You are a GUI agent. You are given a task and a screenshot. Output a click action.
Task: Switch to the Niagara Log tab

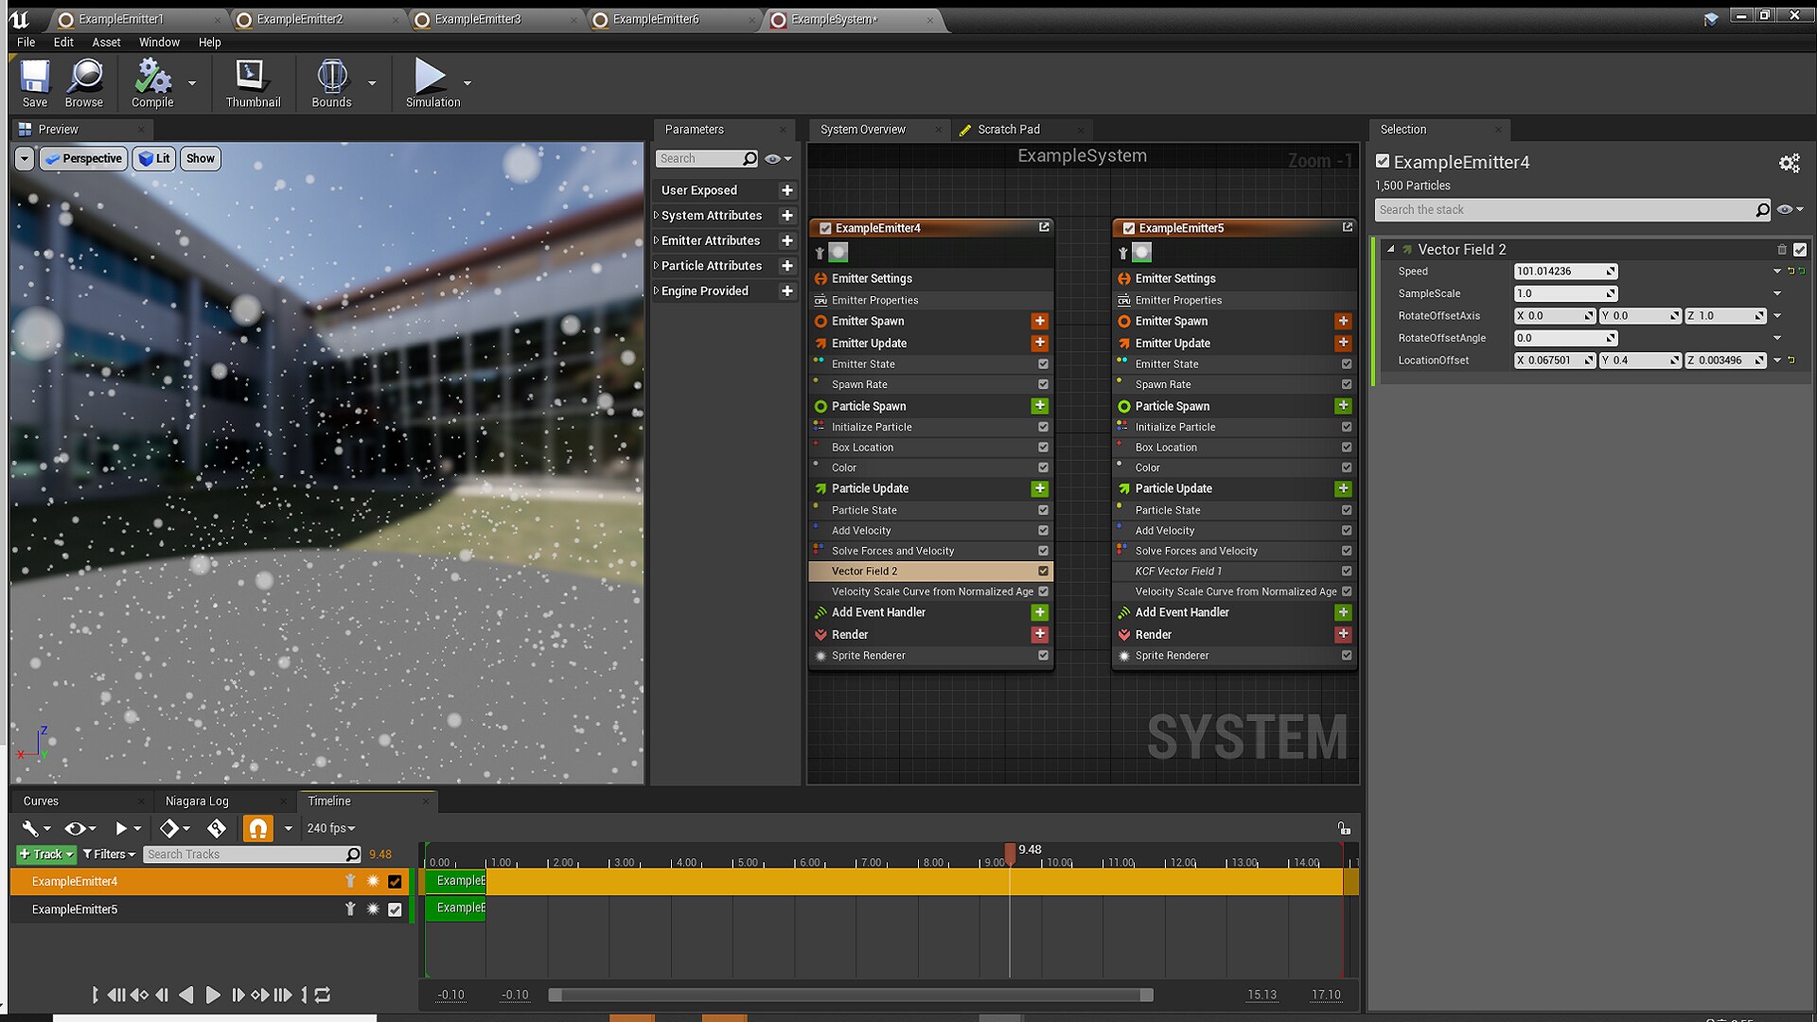pos(197,802)
